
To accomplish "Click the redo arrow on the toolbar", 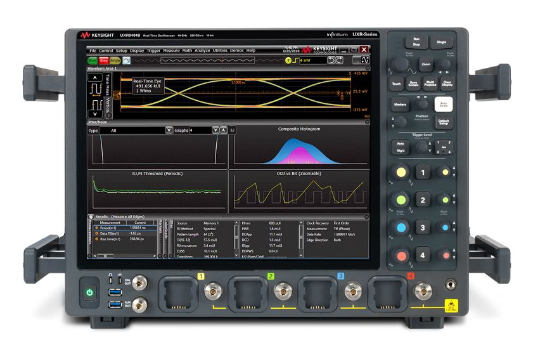I will pos(339,60).
